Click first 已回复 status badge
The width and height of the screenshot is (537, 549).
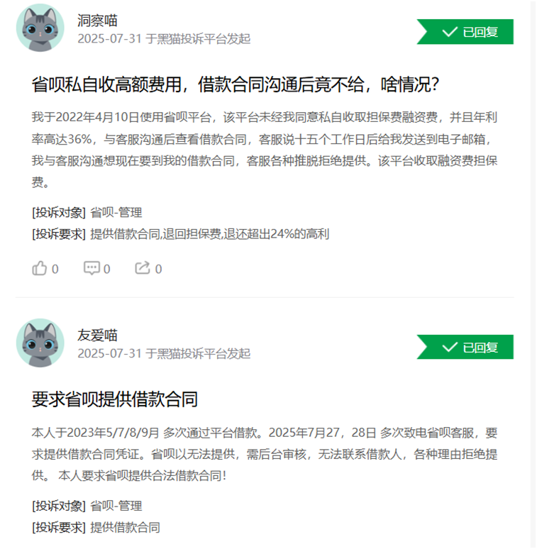(x=465, y=32)
